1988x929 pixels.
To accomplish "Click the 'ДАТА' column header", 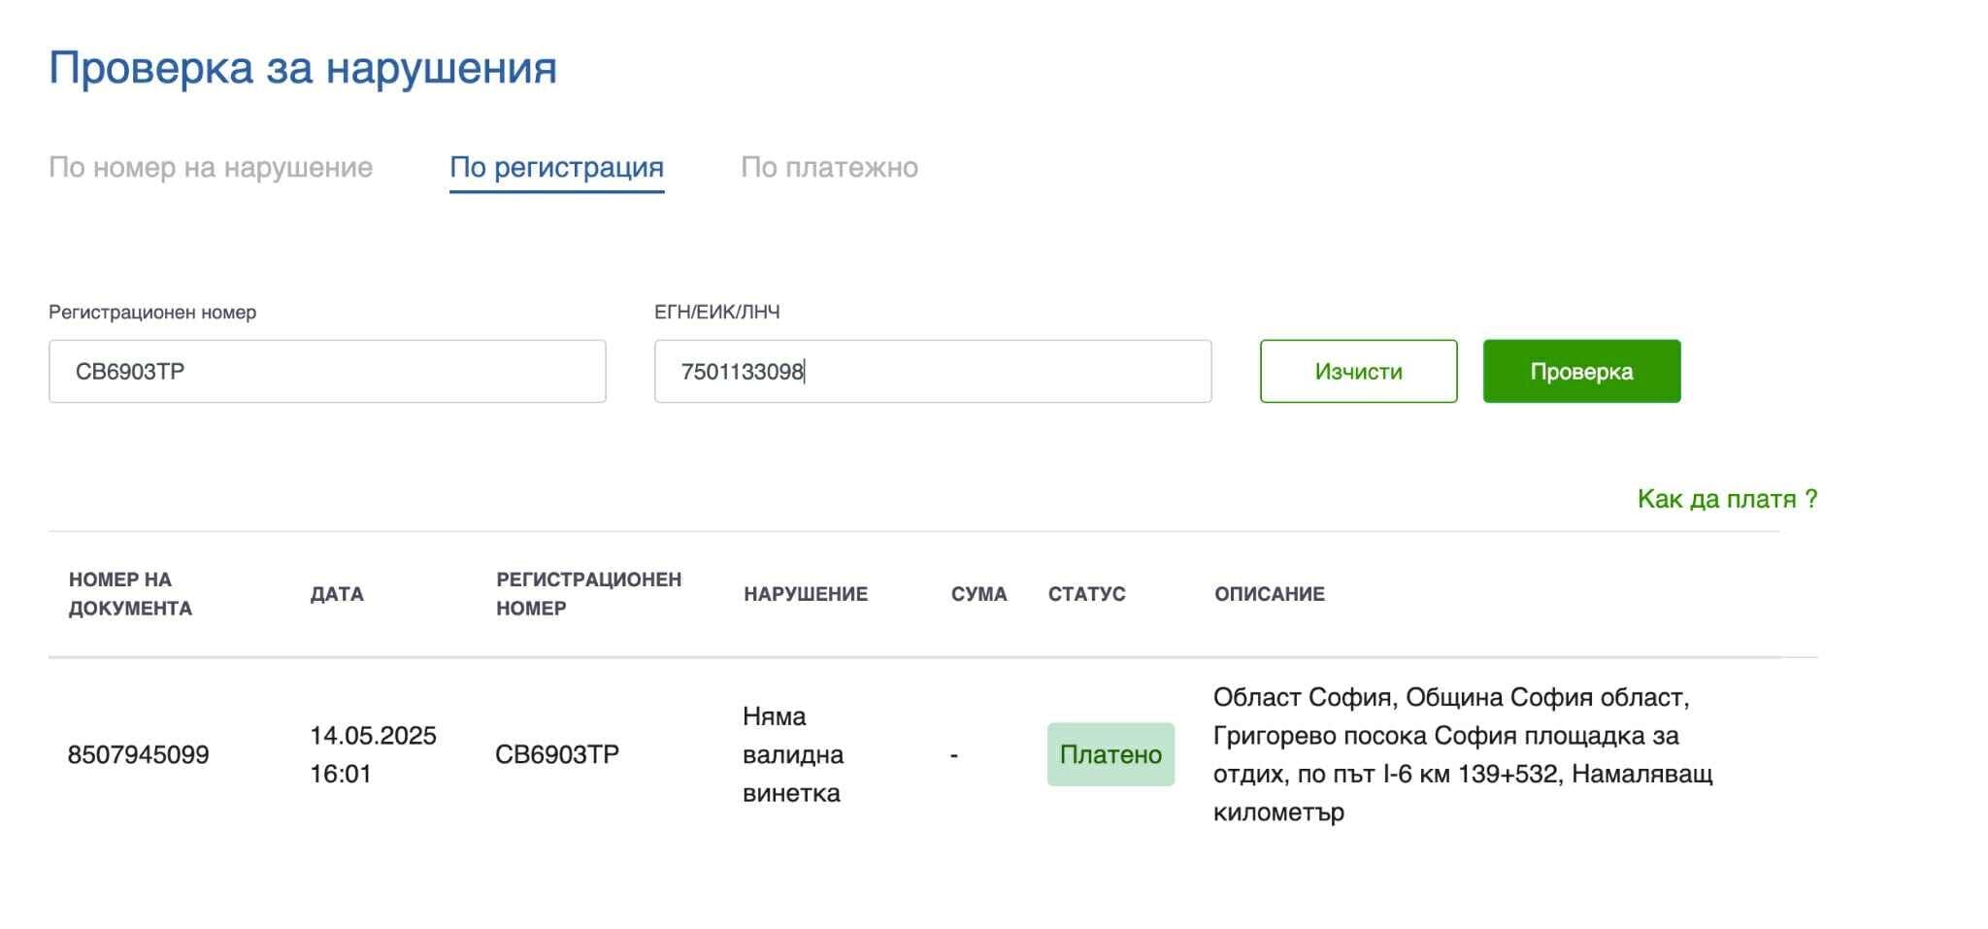I will (337, 594).
